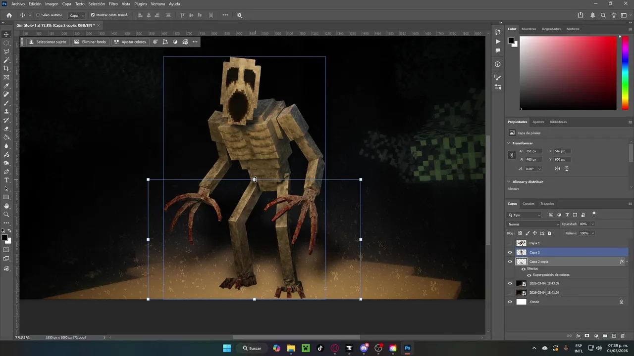Select the Blur tool
Image resolution: width=634 pixels, height=356 pixels.
(6, 146)
